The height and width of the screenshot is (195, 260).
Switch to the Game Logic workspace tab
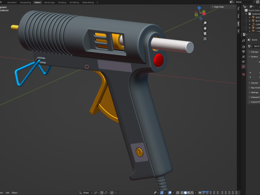(49, 3)
